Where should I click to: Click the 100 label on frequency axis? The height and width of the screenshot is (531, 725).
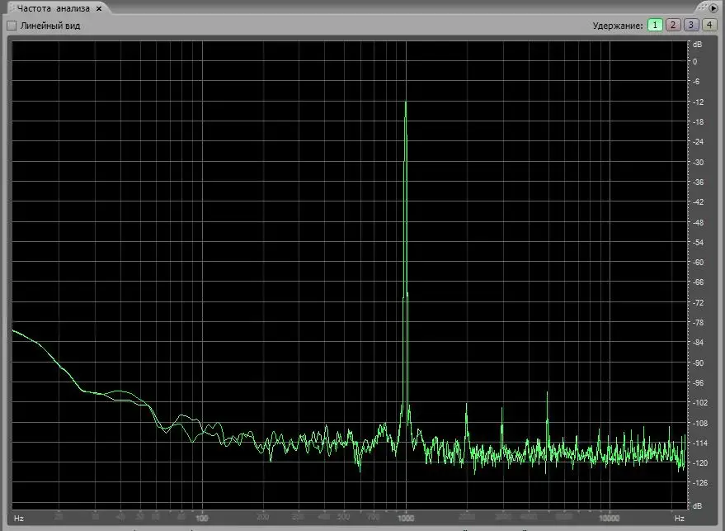click(x=202, y=518)
